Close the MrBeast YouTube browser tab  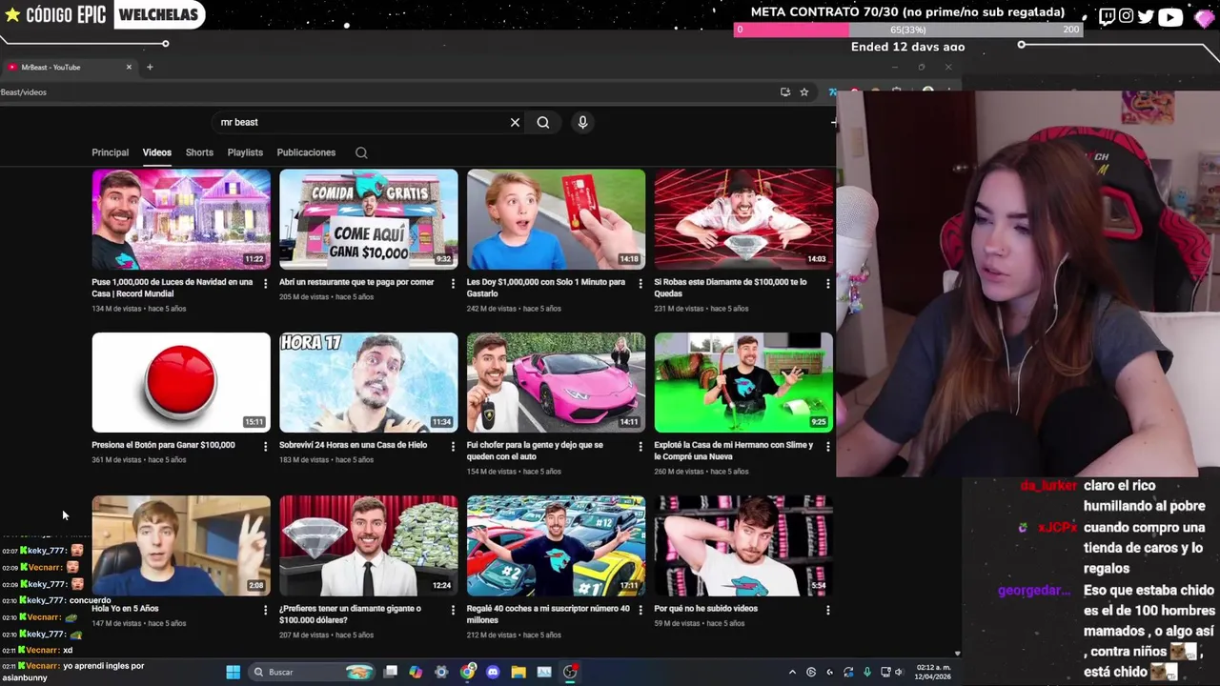coord(129,67)
